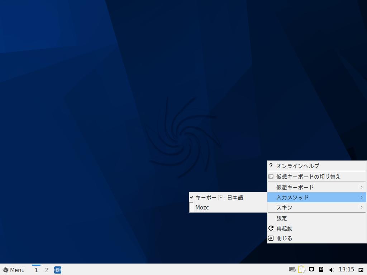Open the Menu start button
The image size is (367, 275).
[x=14, y=270]
